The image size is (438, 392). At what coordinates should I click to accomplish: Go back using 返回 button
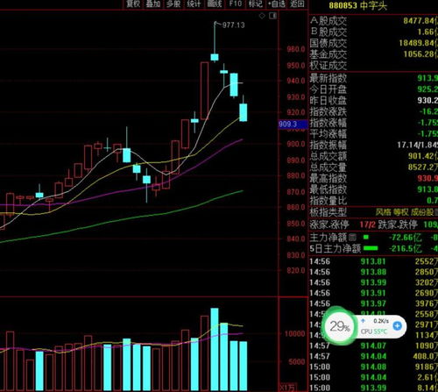[x=297, y=4]
